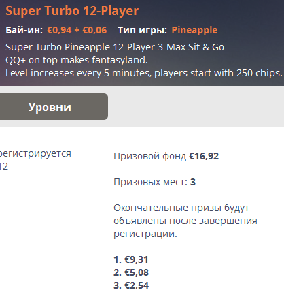Click the registered players count 12
Viewport: 284px width, 299px height.
tap(4, 166)
